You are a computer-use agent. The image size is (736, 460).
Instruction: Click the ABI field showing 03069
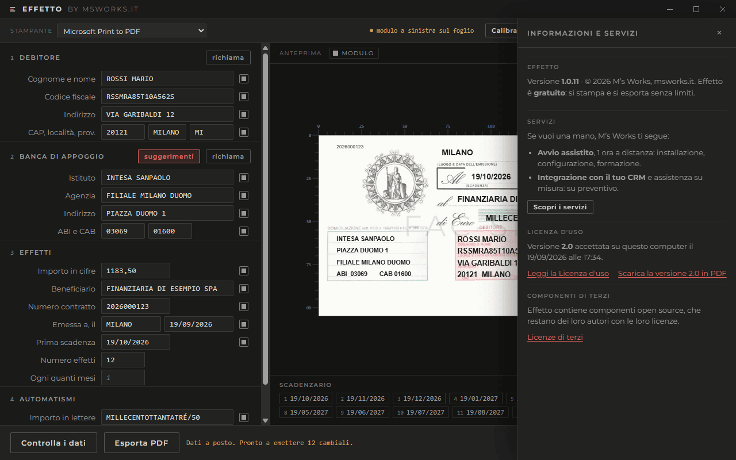click(123, 231)
